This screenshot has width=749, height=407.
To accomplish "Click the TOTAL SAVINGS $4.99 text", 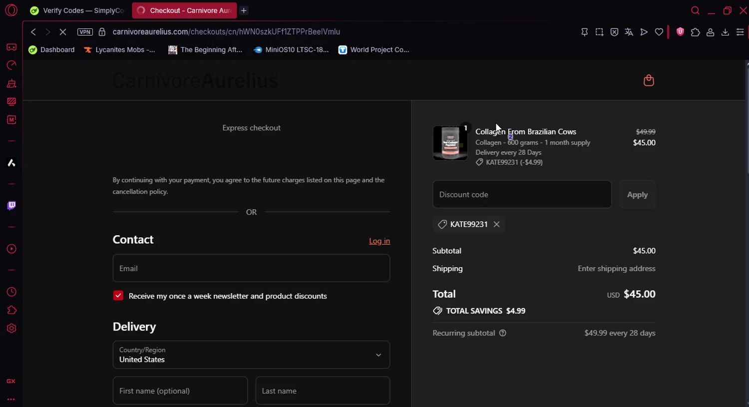I will (485, 311).
